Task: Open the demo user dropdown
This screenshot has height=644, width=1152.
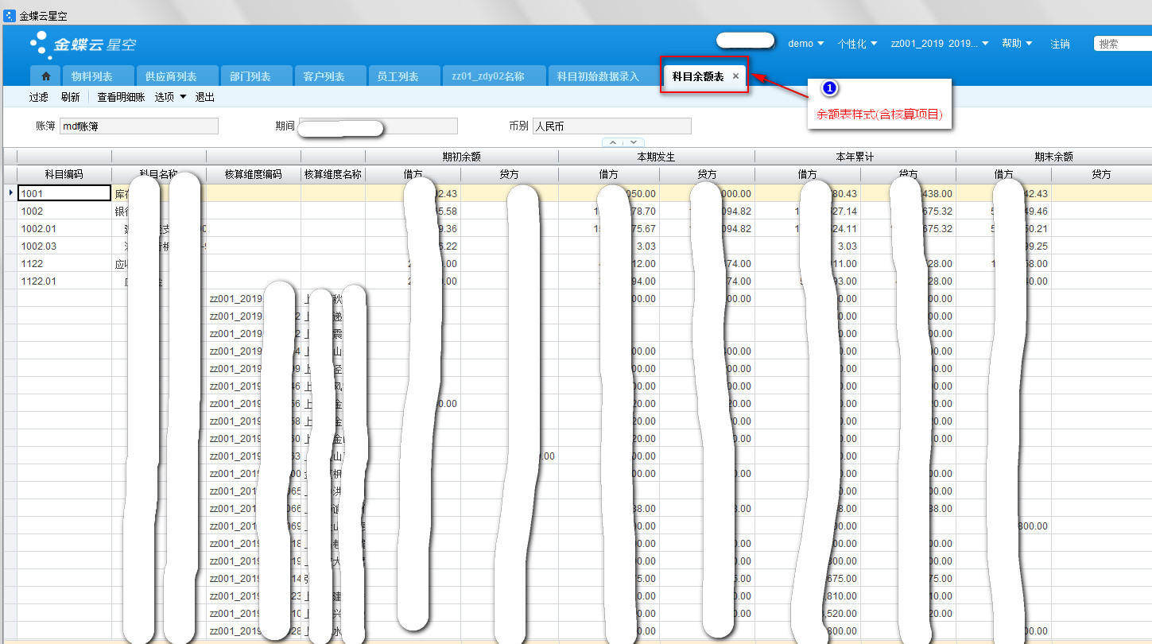Action: pyautogui.click(x=805, y=44)
